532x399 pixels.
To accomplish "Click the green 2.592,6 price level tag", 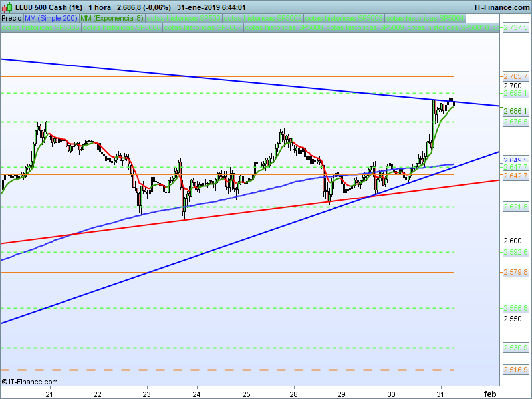I will point(515,252).
